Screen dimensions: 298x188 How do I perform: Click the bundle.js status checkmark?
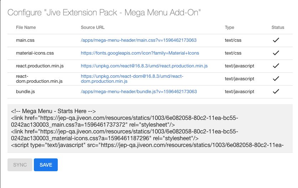(276, 92)
